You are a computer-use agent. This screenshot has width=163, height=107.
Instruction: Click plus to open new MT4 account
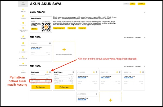coord(111,100)
